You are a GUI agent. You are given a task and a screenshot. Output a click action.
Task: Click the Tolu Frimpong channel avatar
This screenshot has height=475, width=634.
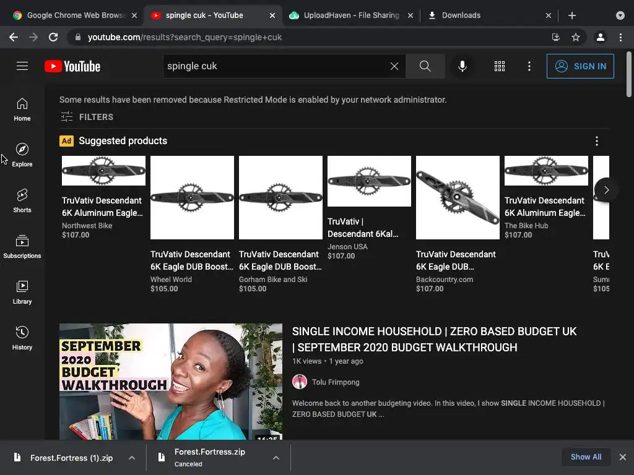click(x=300, y=382)
